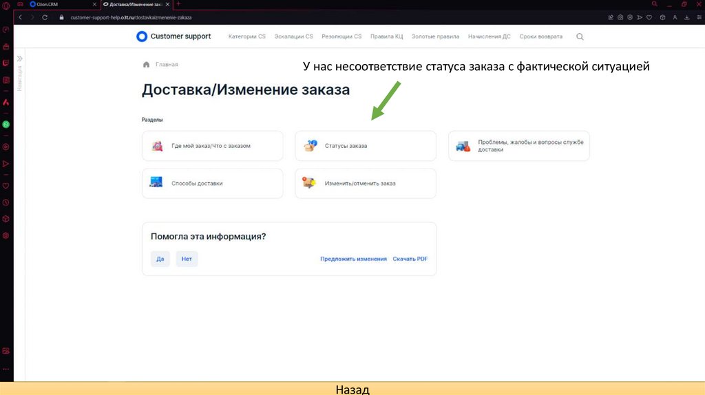The height and width of the screenshot is (395, 705).
Task: Click the Customer support logo
Action: click(173, 36)
